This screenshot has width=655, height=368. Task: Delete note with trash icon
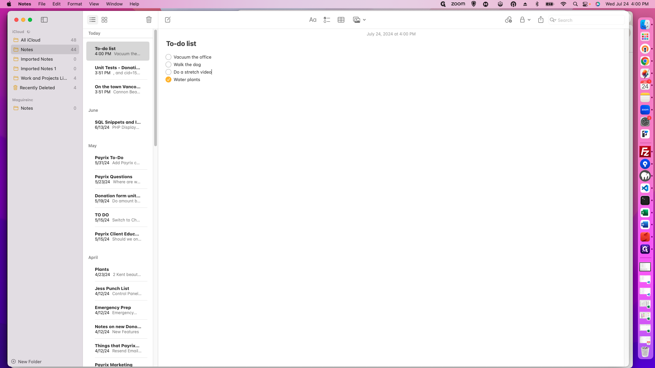coord(149,20)
